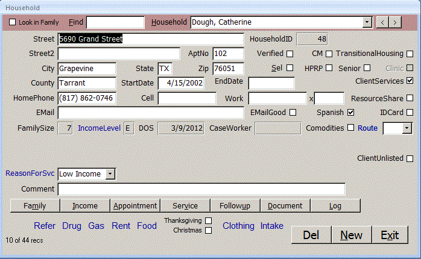Click into the EMail input field

click(151, 112)
